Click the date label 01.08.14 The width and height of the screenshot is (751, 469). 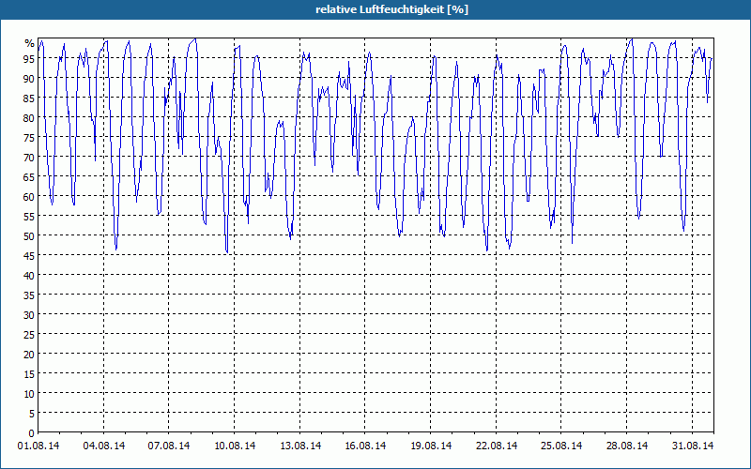click(x=38, y=446)
